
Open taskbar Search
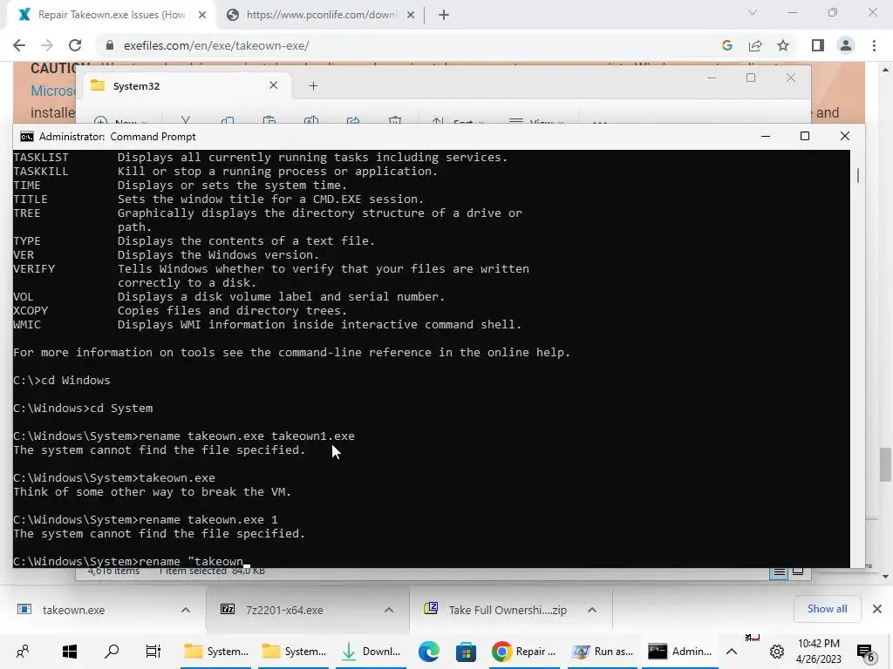112,652
